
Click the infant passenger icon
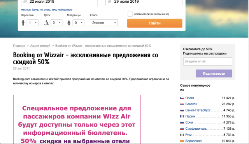click(x=69, y=23)
